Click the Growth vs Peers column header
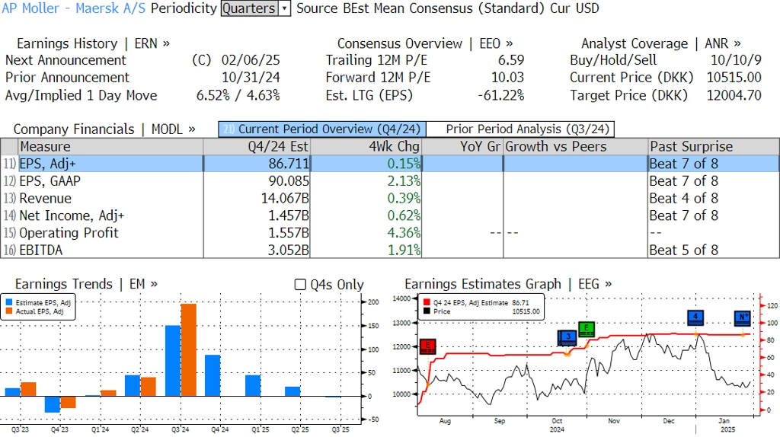780x437 pixels. [576, 147]
